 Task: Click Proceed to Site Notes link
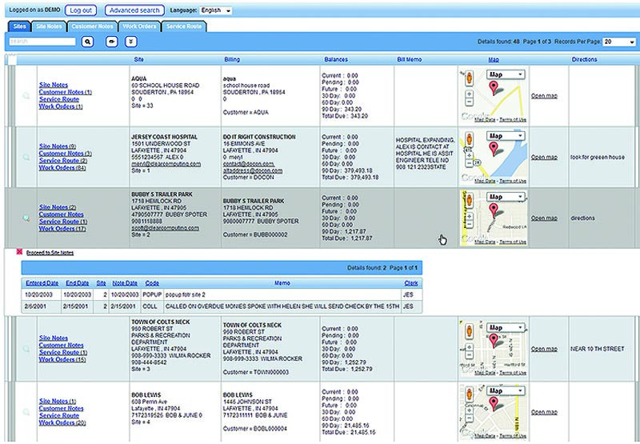pos(50,252)
